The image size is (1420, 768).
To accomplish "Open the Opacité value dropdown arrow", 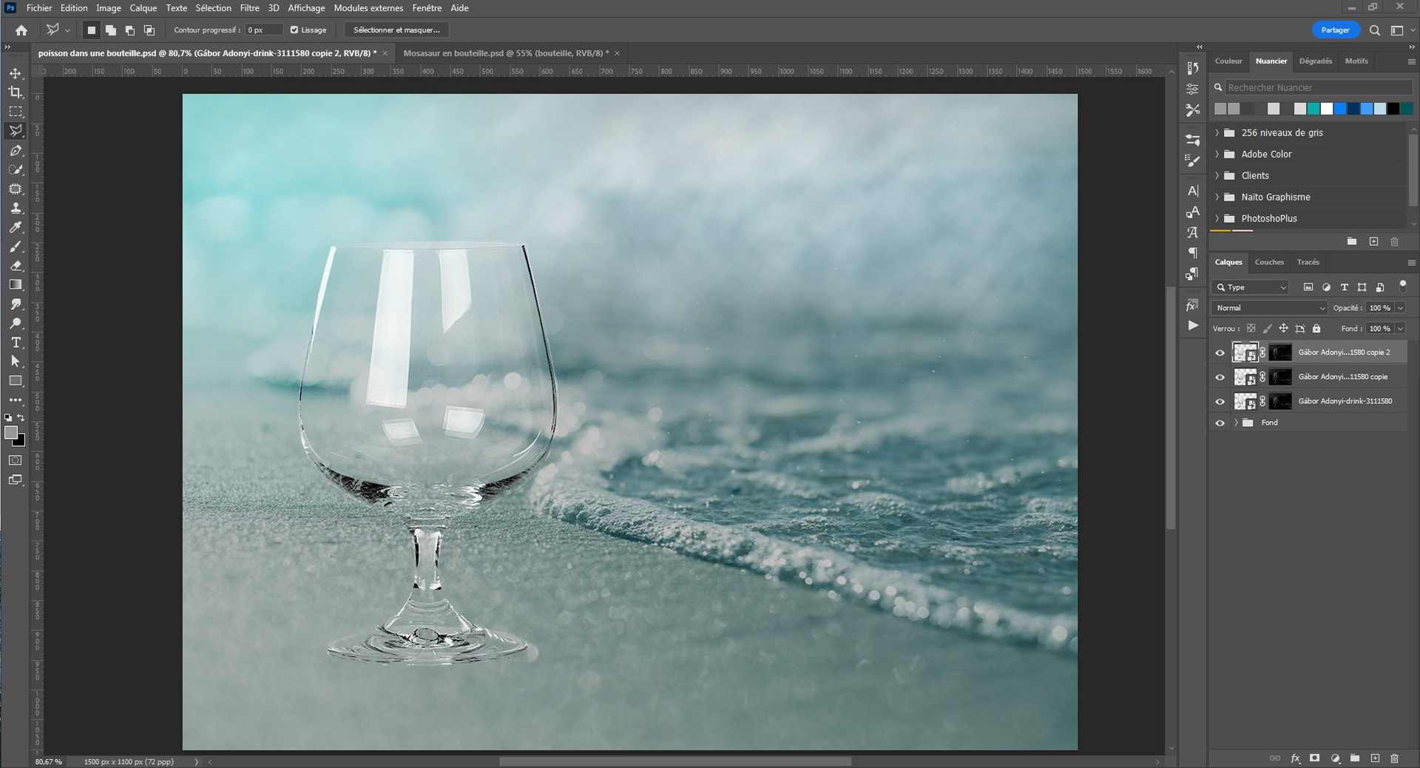I will click(x=1400, y=308).
